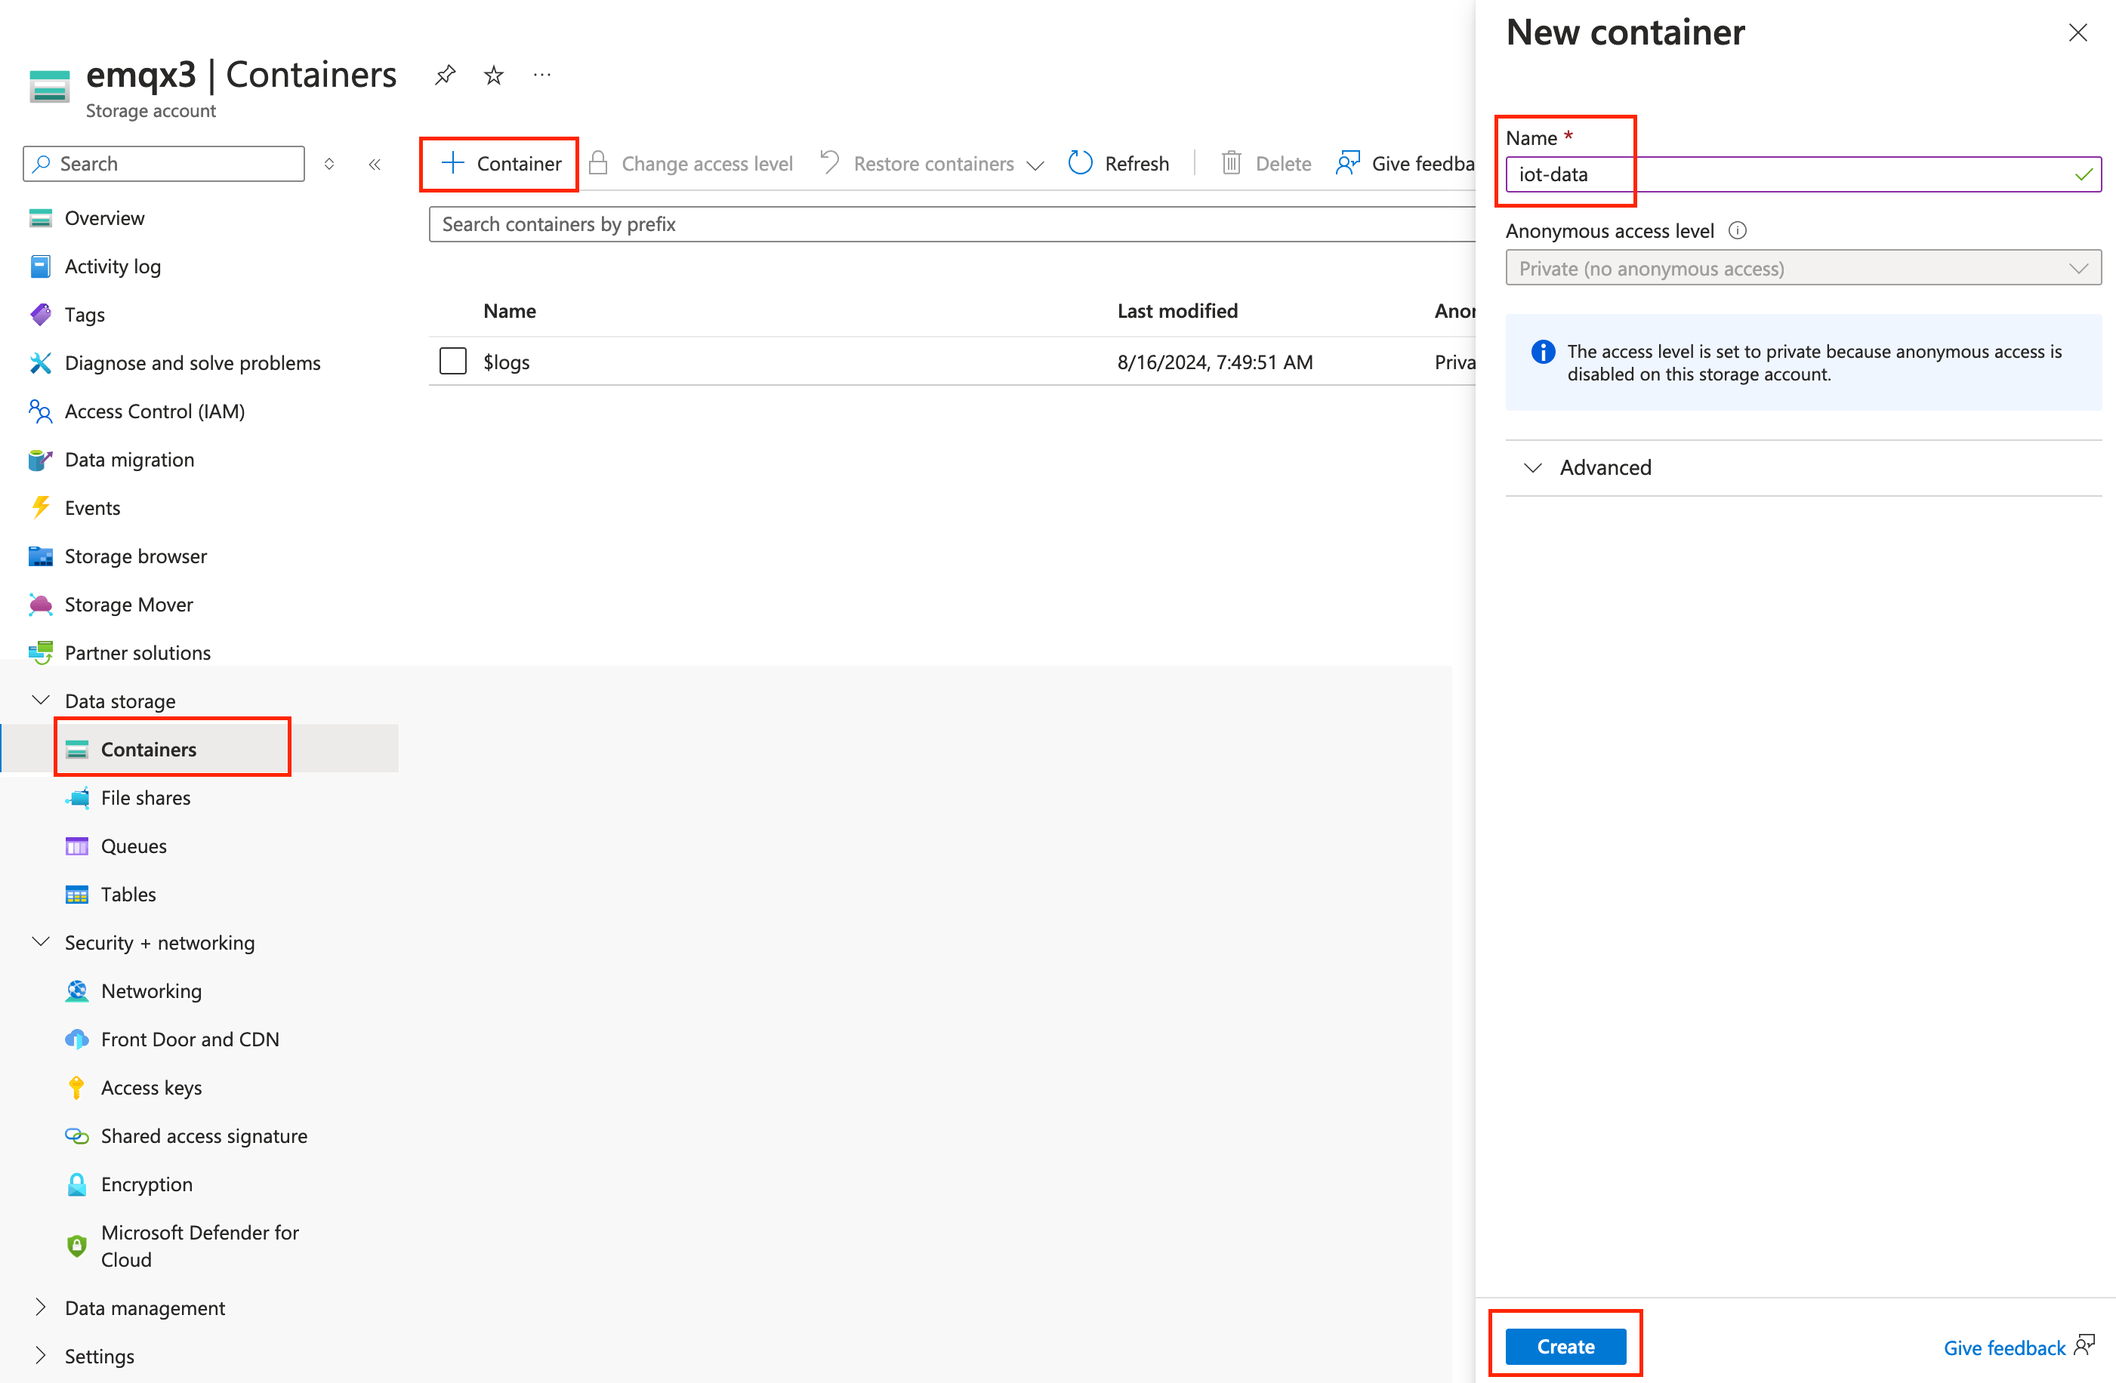Open the Storage browser

click(135, 556)
